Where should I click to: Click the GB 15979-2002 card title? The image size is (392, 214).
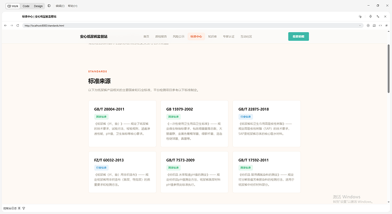click(180, 109)
